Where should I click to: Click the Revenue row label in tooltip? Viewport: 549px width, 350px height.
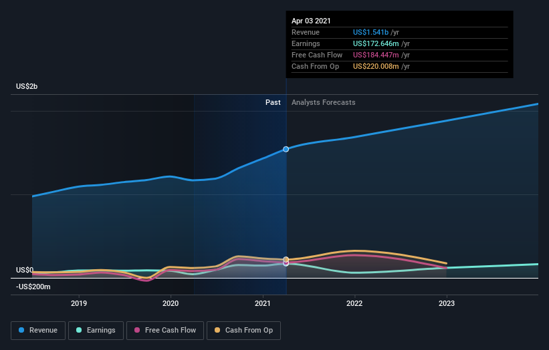(306, 32)
